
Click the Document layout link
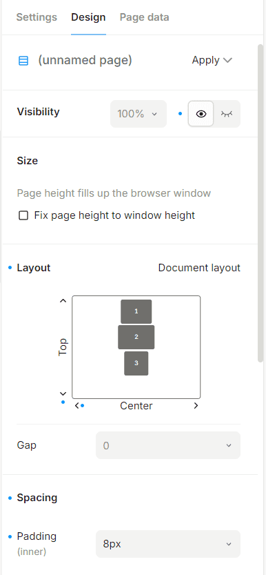tap(199, 268)
